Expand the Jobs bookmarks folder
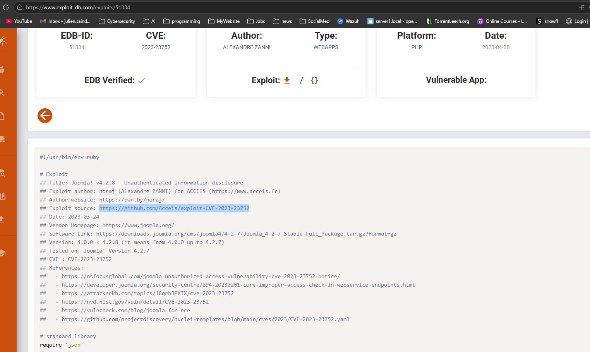This screenshot has height=352, width=590. [256, 21]
